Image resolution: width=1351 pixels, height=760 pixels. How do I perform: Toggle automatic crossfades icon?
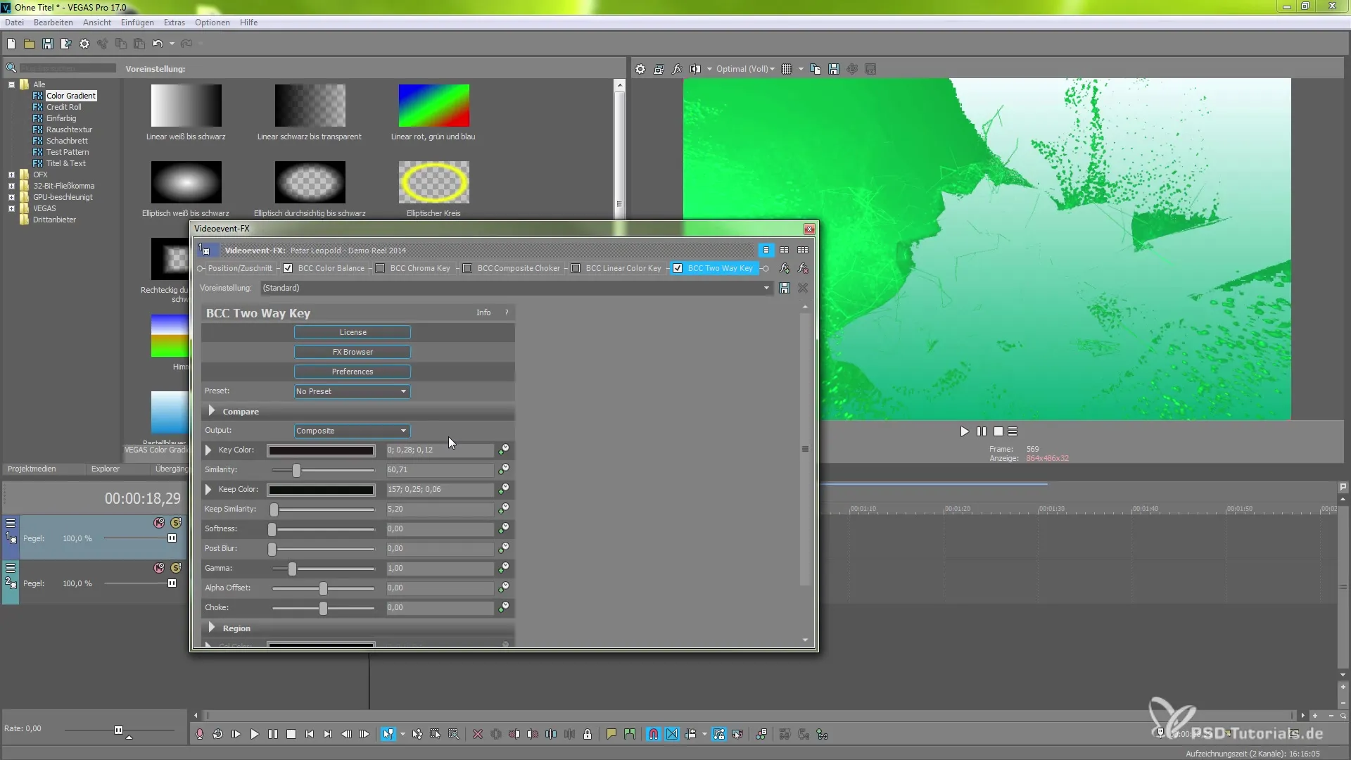[672, 734]
